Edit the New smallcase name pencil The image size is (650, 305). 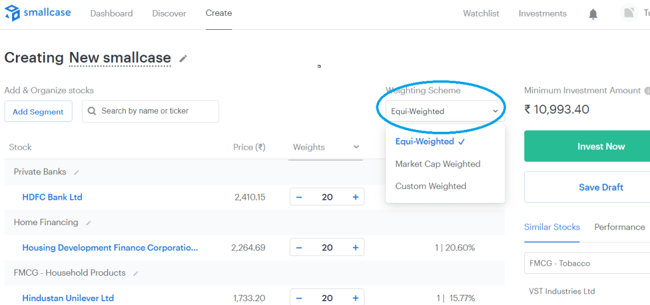click(183, 59)
